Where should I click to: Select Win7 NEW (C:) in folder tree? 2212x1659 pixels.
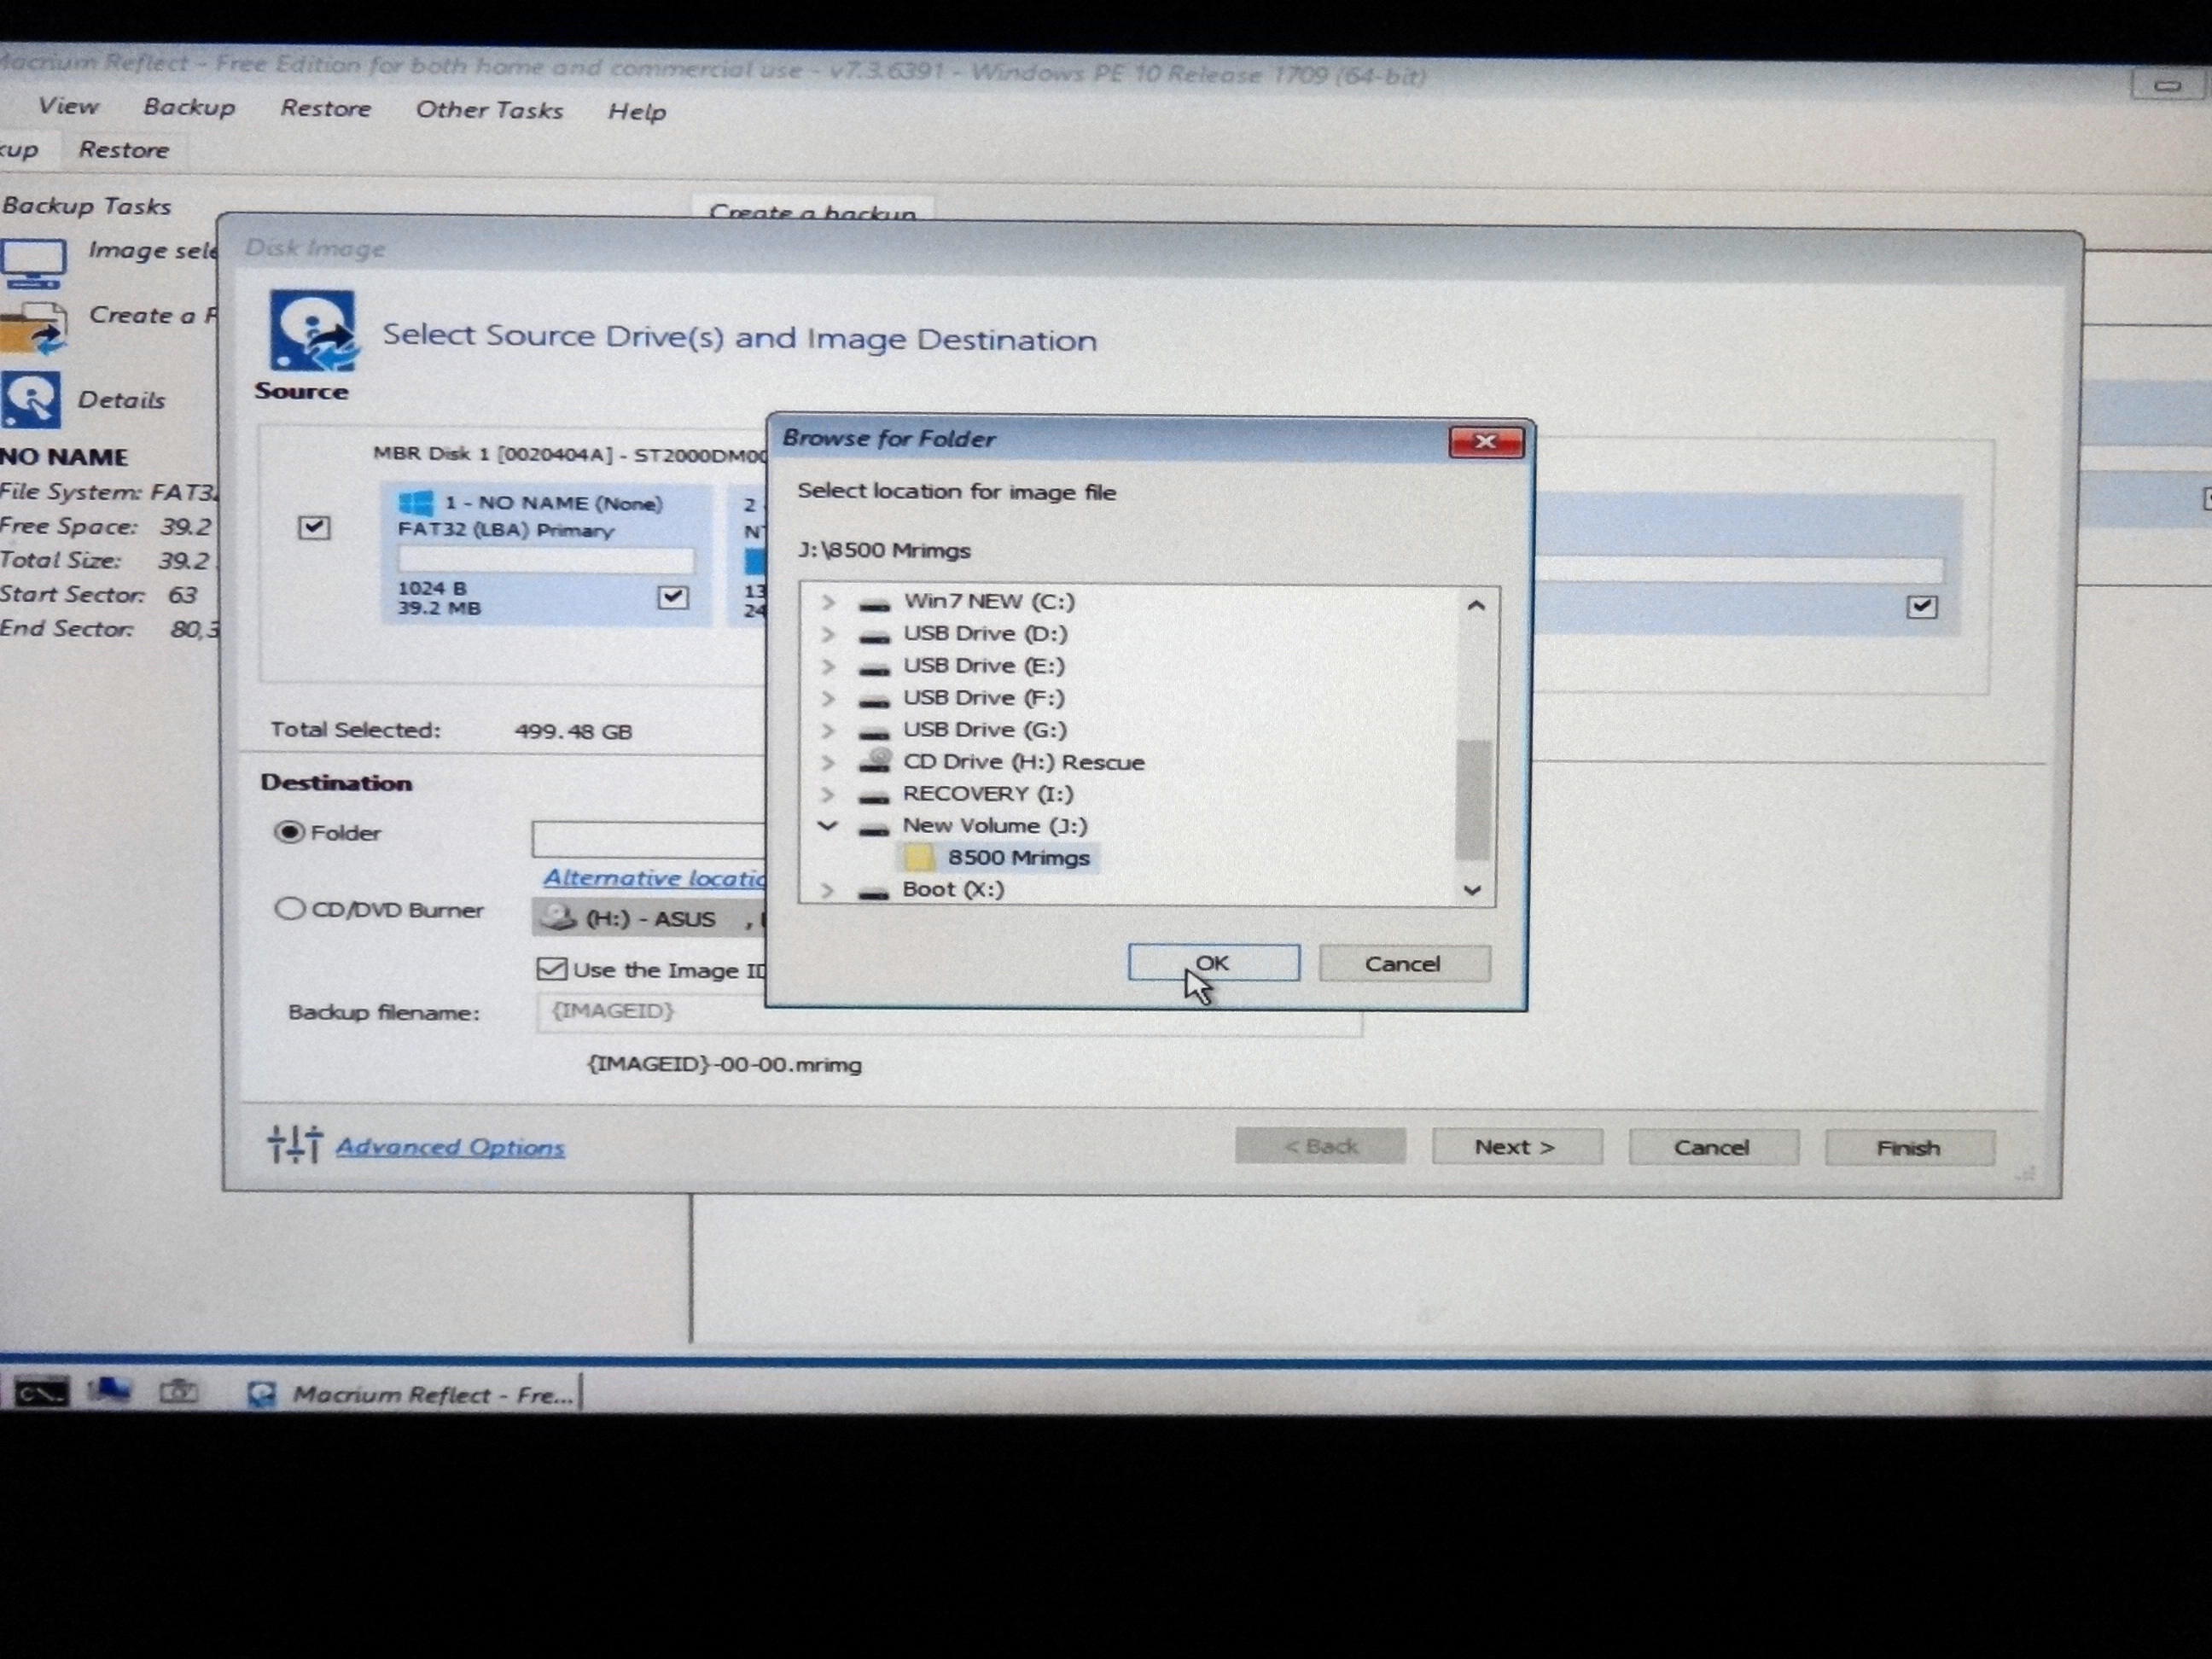989,601
